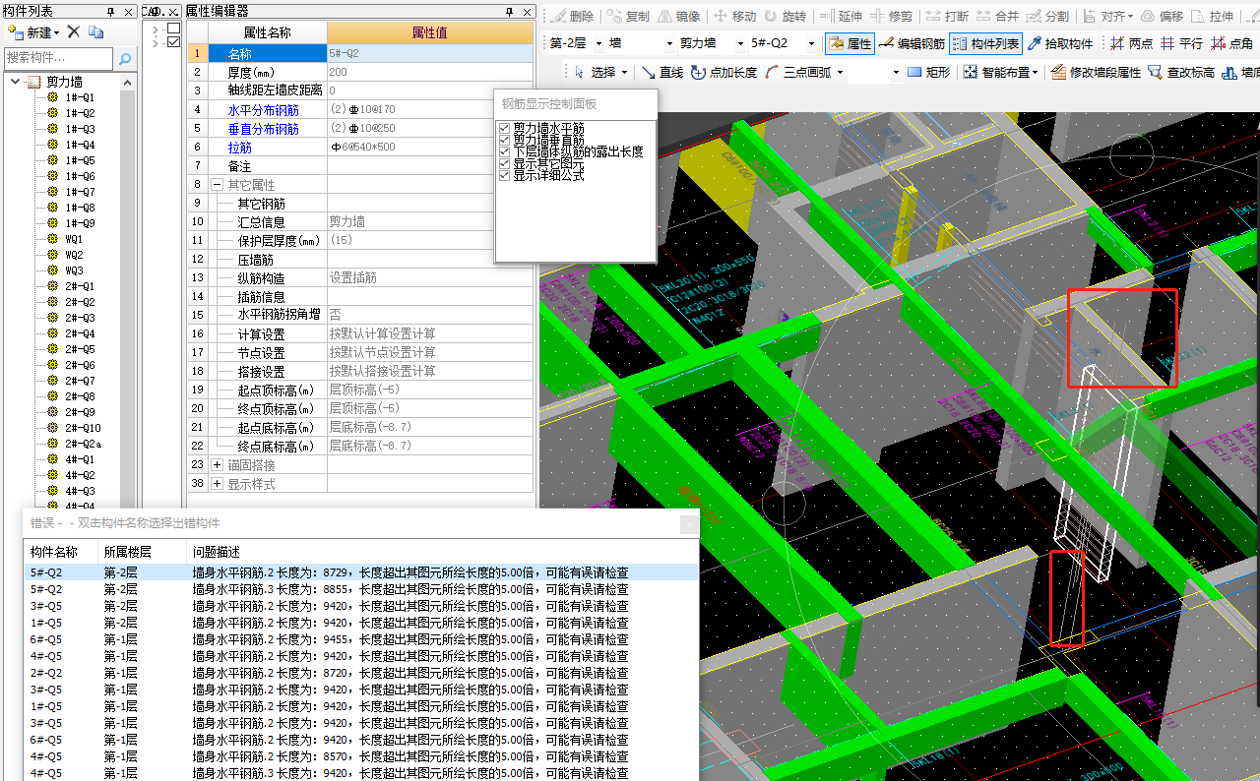The height and width of the screenshot is (781, 1260).
Task: Activate the 分割 split tool
Action: 1047,16
